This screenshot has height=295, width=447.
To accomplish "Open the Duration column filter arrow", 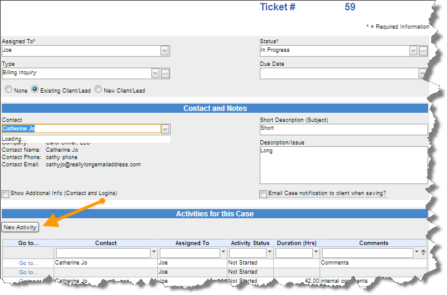I will pyautogui.click(x=316, y=252).
